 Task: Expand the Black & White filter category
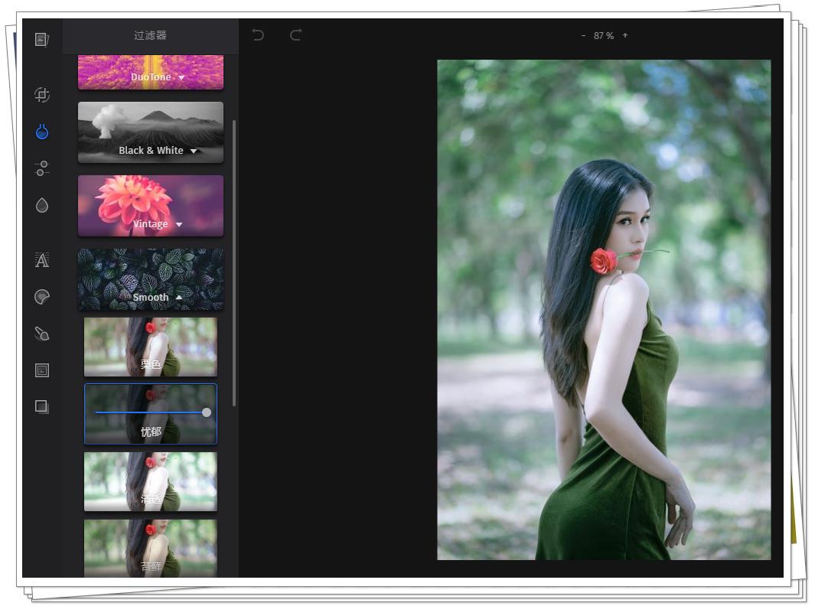151,132
